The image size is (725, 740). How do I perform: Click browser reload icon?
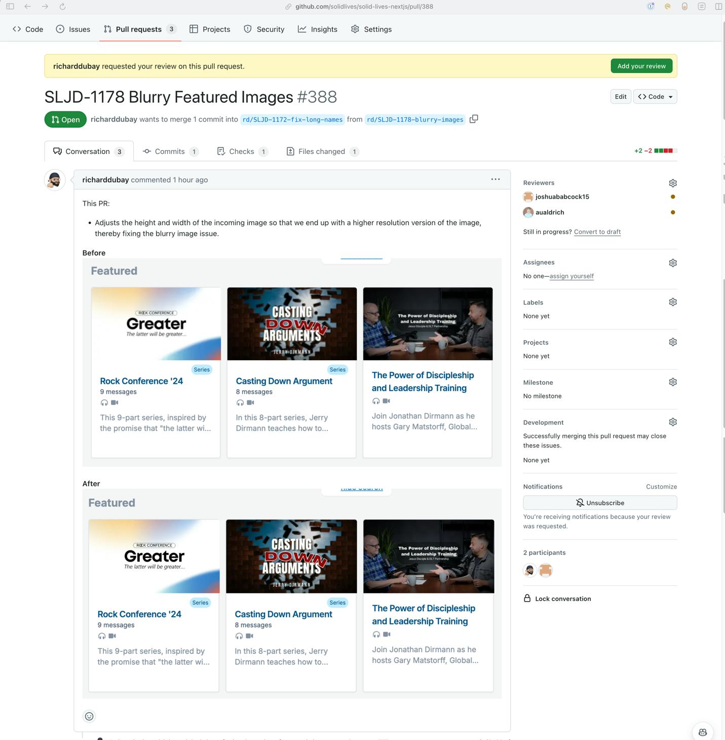pyautogui.click(x=62, y=7)
